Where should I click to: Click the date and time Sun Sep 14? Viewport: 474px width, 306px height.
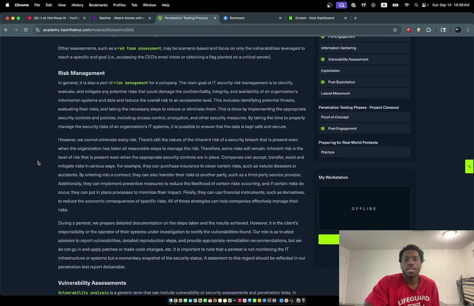point(451,5)
